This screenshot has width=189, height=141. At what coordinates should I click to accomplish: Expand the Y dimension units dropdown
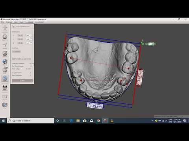pos(29,39)
